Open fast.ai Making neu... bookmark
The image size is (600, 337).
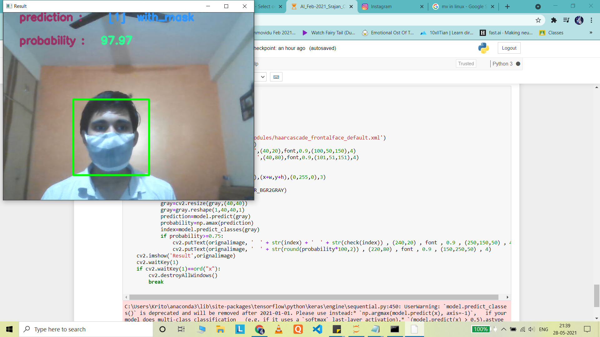(506, 33)
